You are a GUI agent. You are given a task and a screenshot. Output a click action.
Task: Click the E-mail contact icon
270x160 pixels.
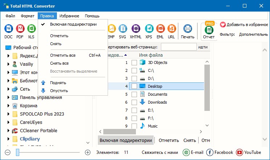click(186, 152)
